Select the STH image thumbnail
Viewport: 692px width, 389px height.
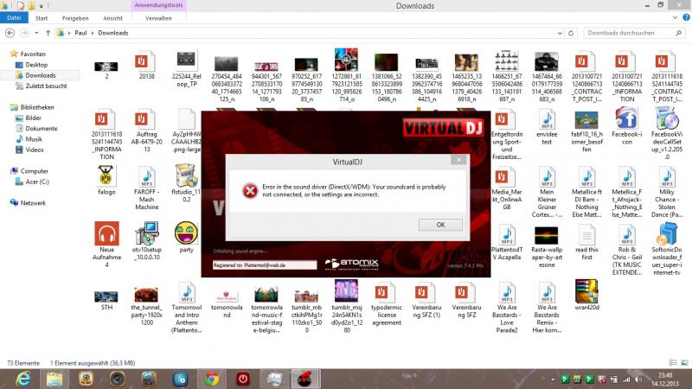click(x=106, y=300)
